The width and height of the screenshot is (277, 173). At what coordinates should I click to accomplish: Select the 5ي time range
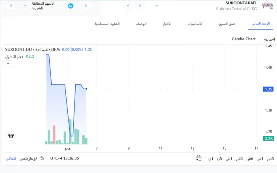219,159
